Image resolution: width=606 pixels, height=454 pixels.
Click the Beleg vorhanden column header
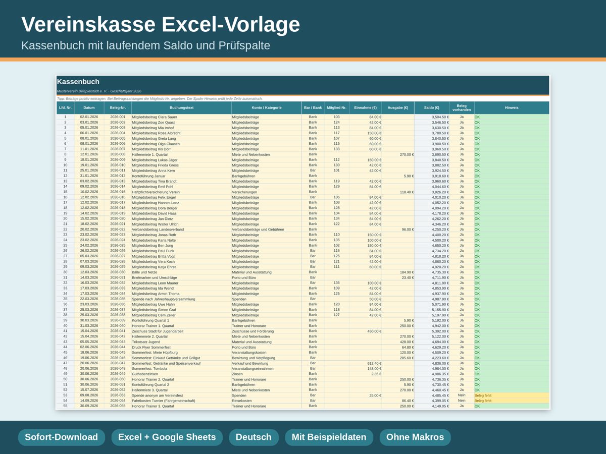(462, 107)
